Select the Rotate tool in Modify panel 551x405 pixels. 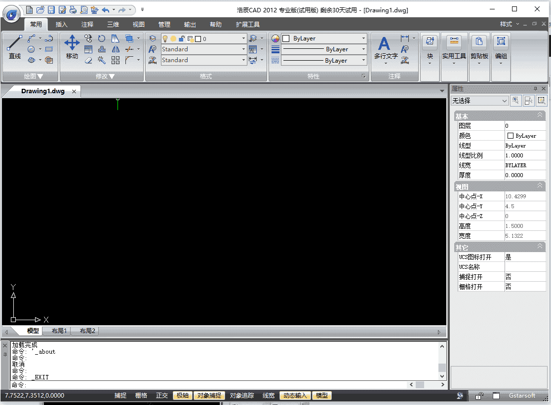(102, 38)
